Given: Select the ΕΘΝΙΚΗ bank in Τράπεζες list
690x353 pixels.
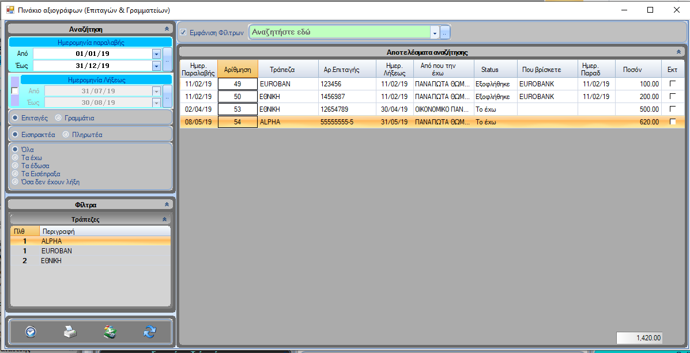Looking at the screenshot, I should (51, 261).
